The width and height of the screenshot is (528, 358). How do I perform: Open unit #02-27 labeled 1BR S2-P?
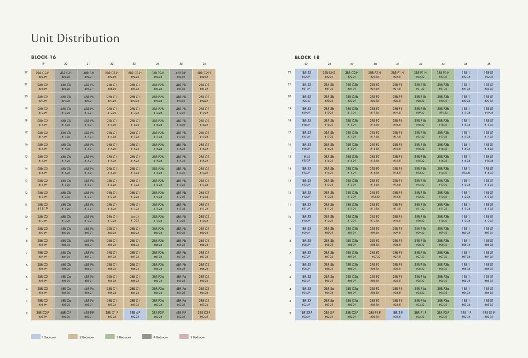click(306, 314)
